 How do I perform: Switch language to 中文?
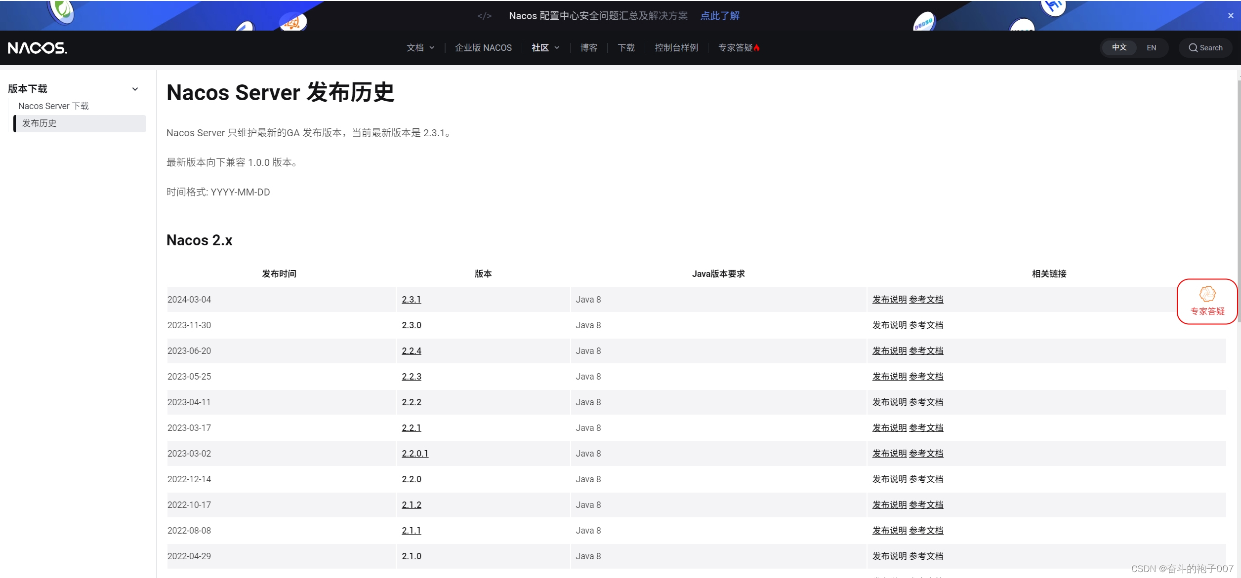(1119, 48)
